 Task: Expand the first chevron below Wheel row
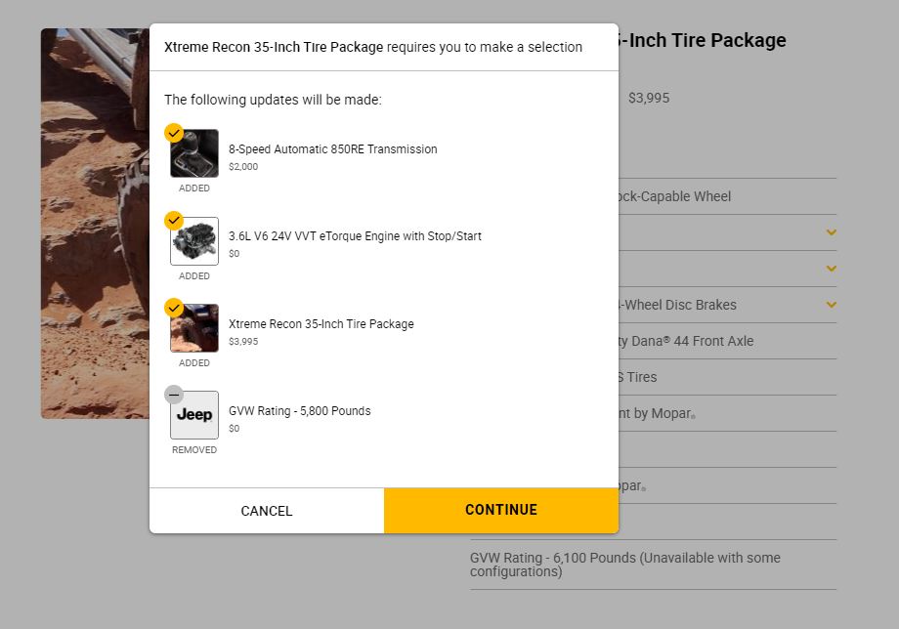pyautogui.click(x=832, y=232)
